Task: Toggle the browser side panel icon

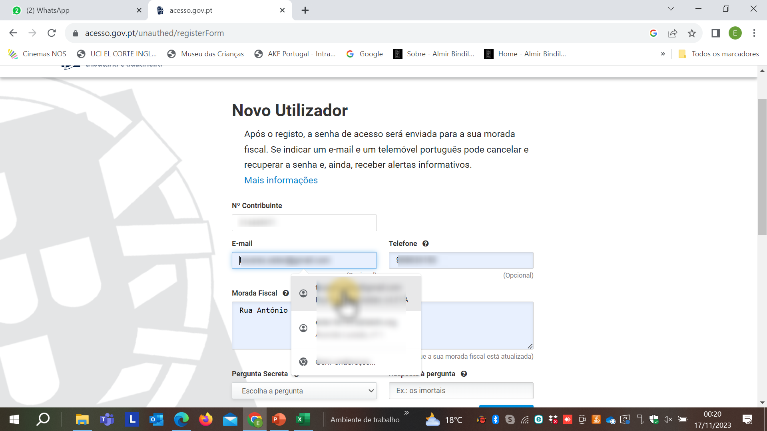Action: [x=715, y=33]
